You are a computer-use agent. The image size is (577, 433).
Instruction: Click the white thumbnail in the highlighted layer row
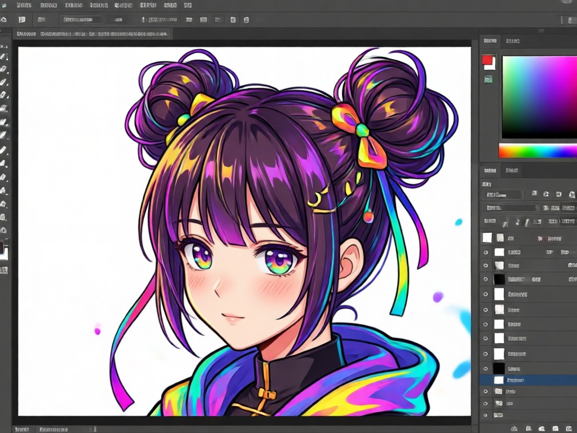pyautogui.click(x=499, y=380)
